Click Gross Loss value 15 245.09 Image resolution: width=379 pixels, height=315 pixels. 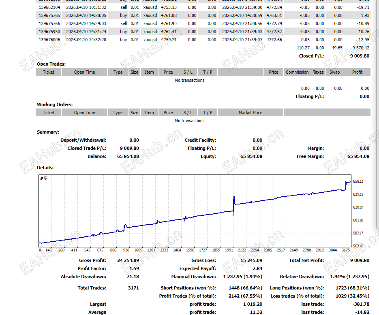(251, 260)
